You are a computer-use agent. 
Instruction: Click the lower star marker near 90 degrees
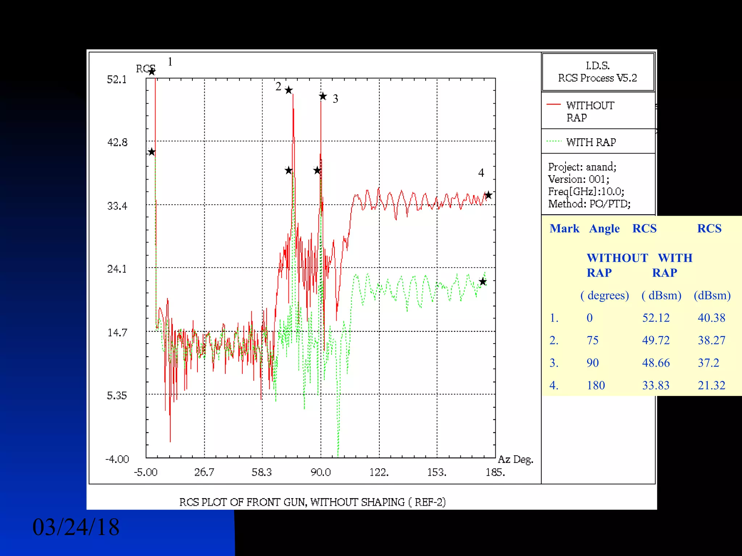tap(317, 170)
